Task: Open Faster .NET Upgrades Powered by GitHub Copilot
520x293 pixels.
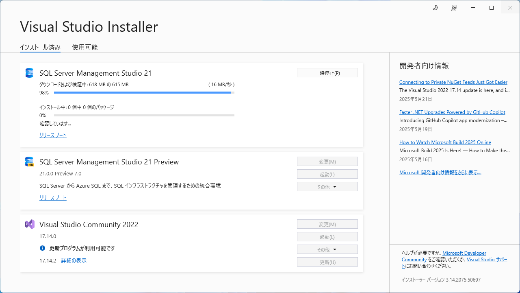Action: tap(452, 112)
